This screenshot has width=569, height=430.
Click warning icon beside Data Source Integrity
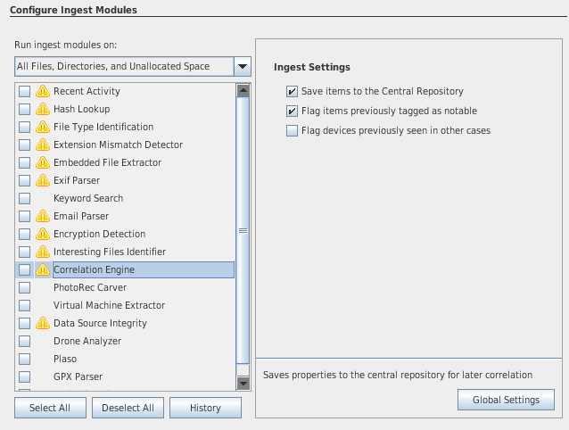pyautogui.click(x=42, y=323)
